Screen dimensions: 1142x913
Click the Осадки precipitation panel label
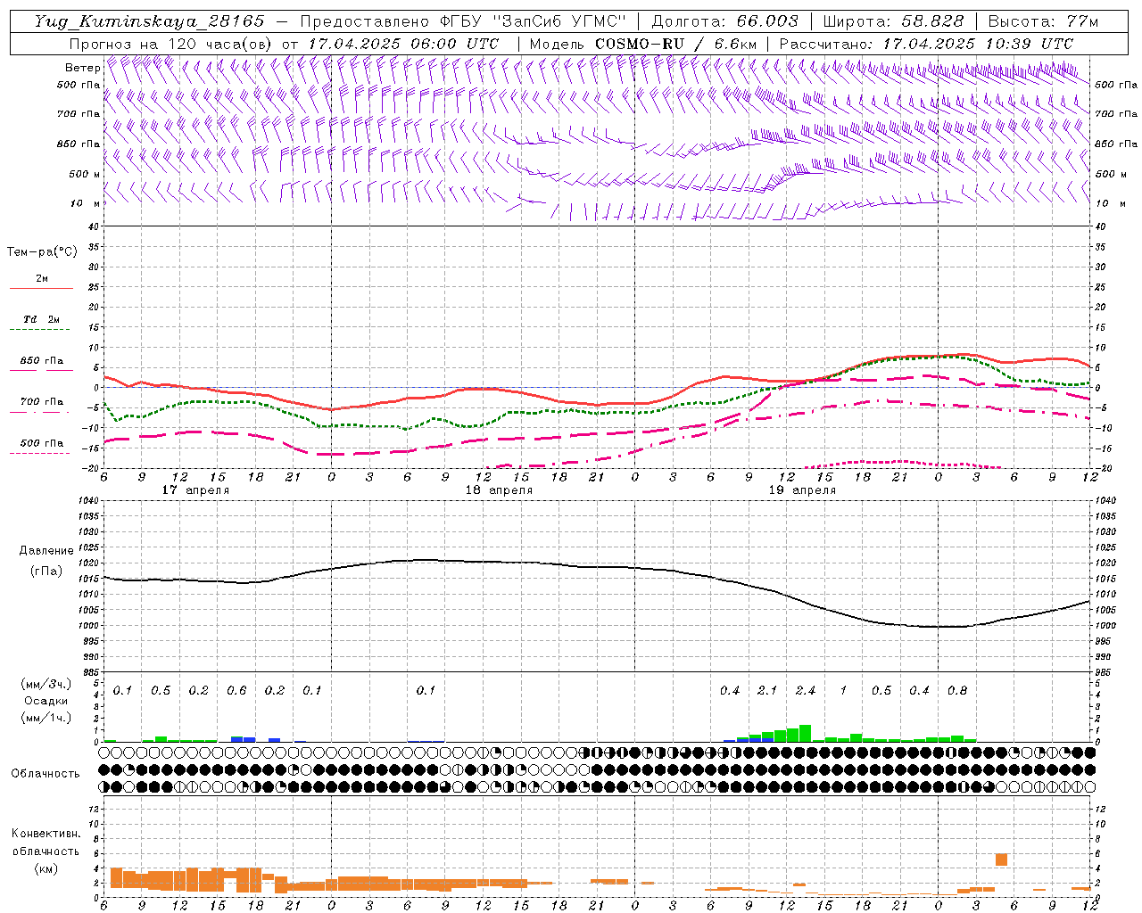[x=46, y=701]
